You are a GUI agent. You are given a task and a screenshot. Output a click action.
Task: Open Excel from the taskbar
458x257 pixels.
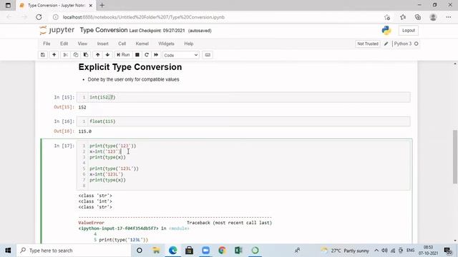(238, 251)
